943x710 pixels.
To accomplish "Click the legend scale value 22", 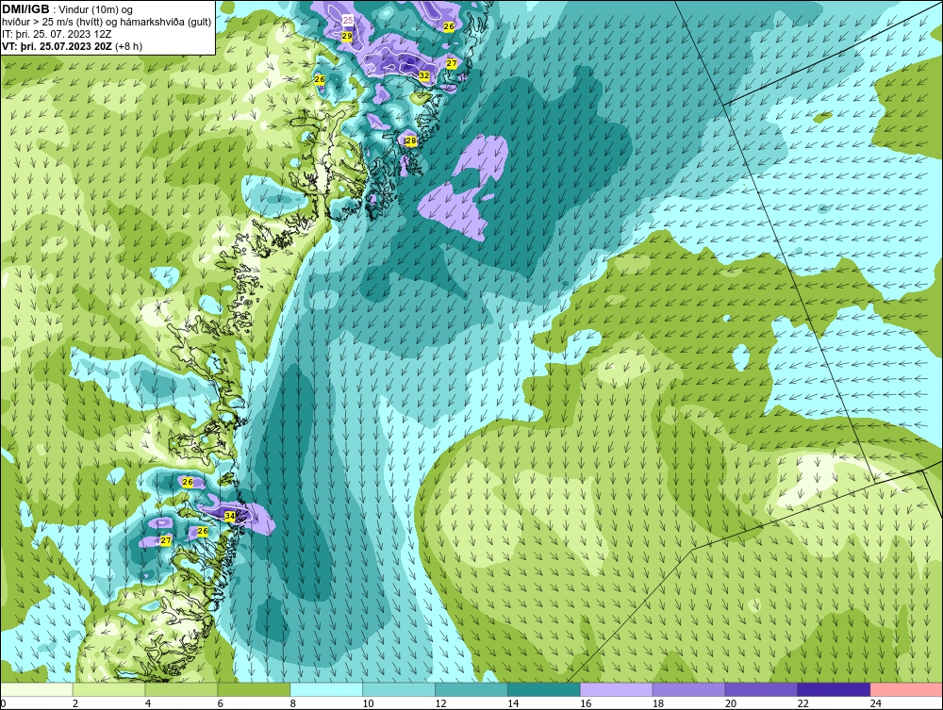I will pos(803,703).
